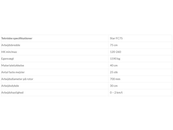Select the '25 stk' value cell
The height and width of the screenshot is (130, 173).
[140, 72]
